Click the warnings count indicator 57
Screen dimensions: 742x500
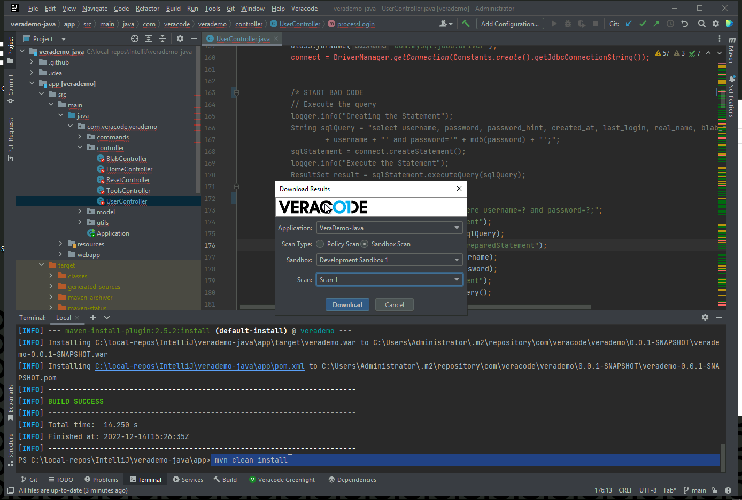click(x=662, y=53)
